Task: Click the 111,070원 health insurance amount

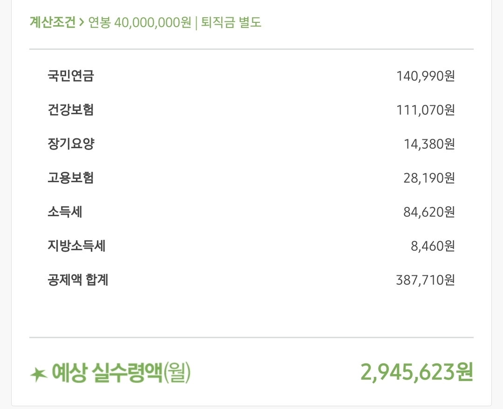Action: coord(425,110)
